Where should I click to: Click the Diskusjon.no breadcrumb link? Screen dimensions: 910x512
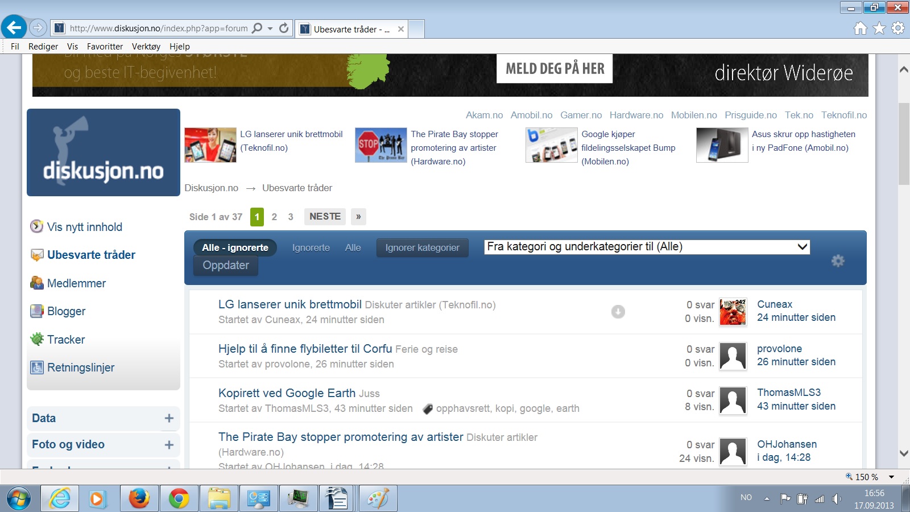click(212, 188)
